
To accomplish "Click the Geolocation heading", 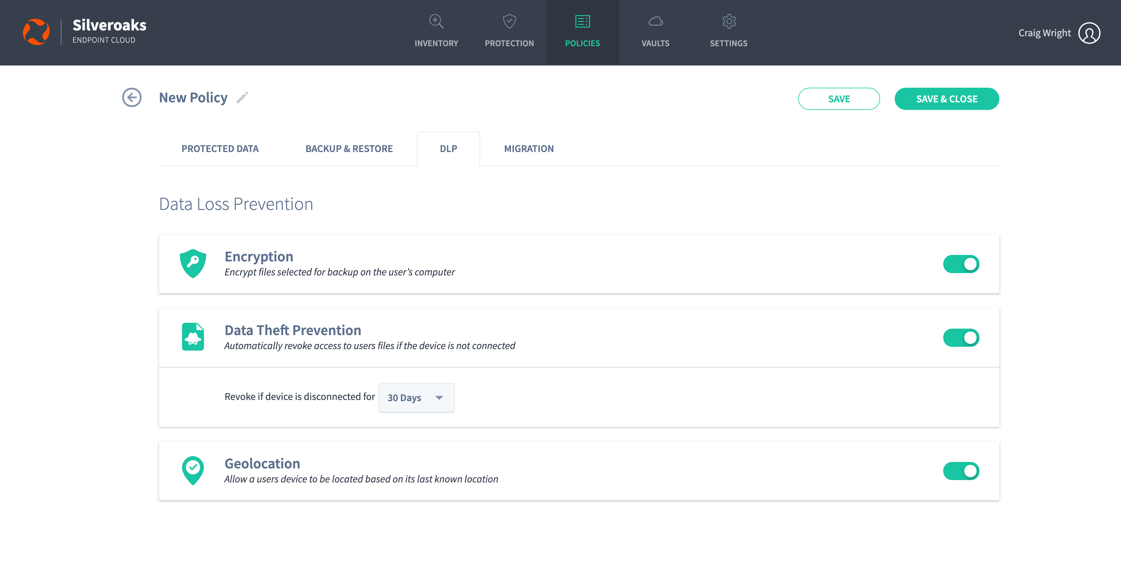I will [262, 464].
